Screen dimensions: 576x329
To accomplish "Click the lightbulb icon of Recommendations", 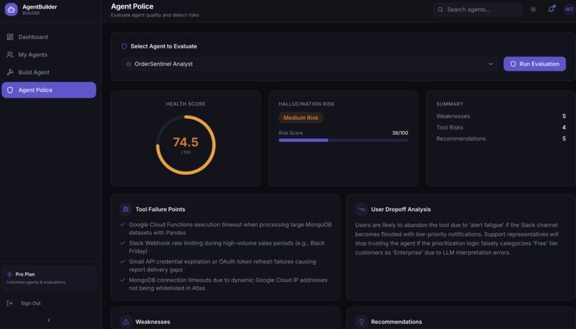I will point(362,322).
